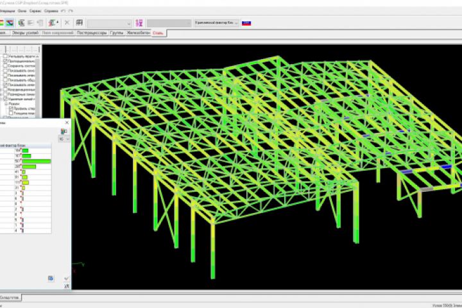The height and width of the screenshot is (308, 462).
Task: Click the toolbar icon right of the color map icon
Action: pyautogui.click(x=21, y=23)
